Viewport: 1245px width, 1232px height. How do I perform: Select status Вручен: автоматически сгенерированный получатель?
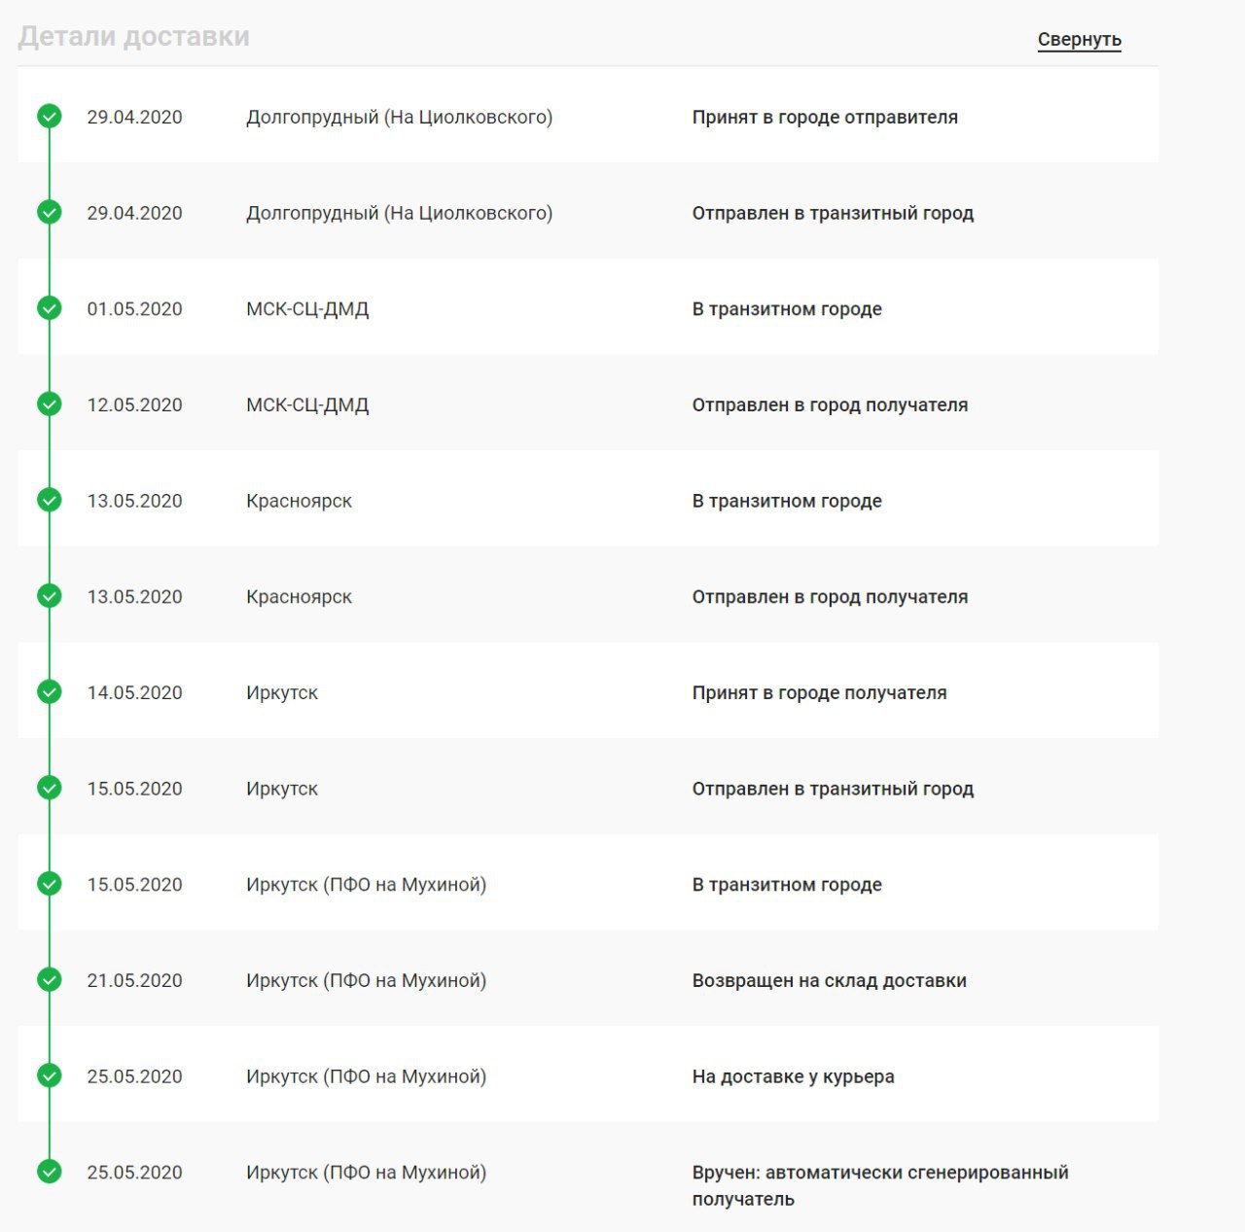point(880,1186)
